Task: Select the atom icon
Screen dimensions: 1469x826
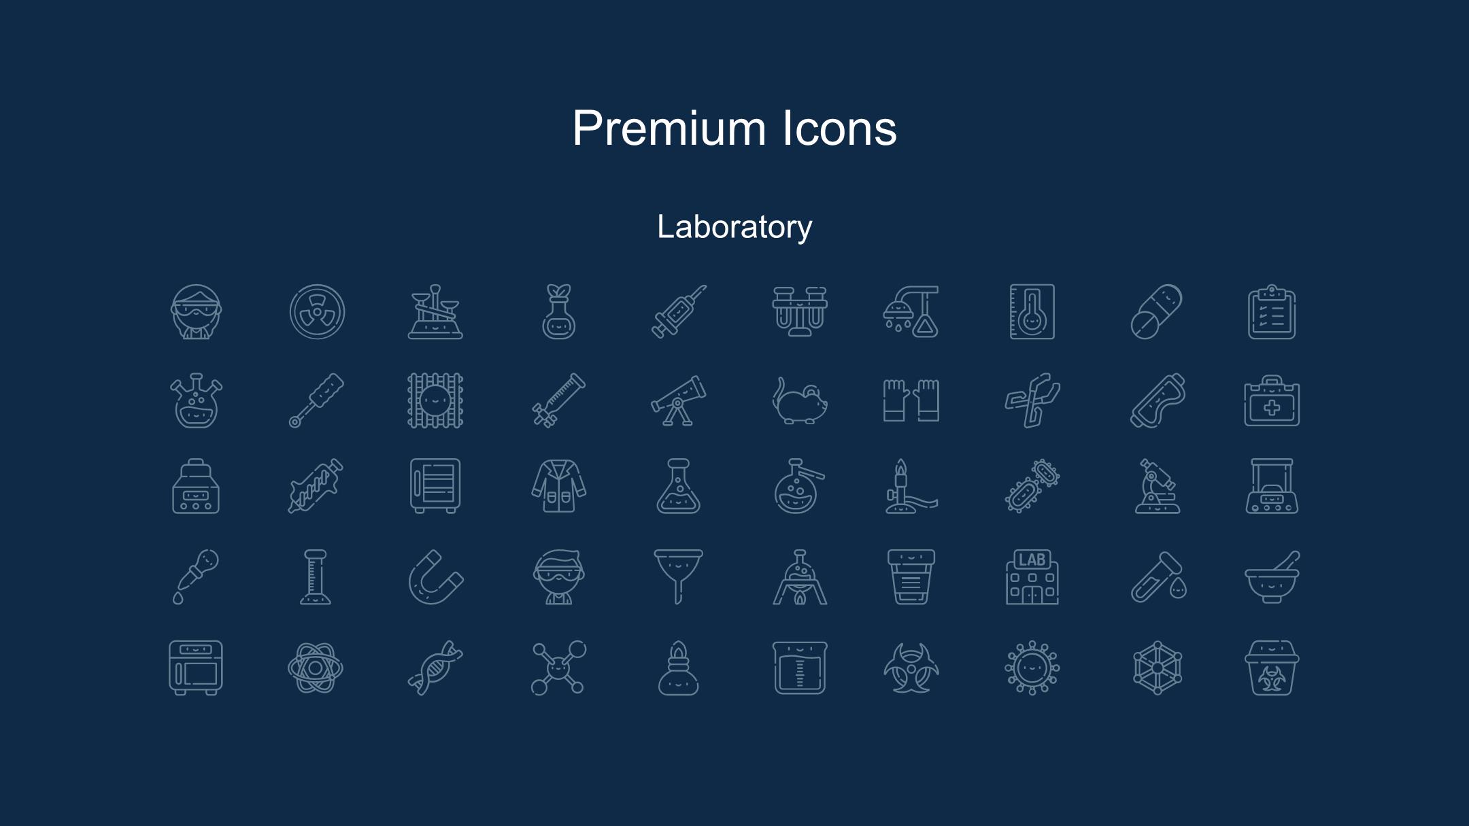Action: click(x=316, y=668)
